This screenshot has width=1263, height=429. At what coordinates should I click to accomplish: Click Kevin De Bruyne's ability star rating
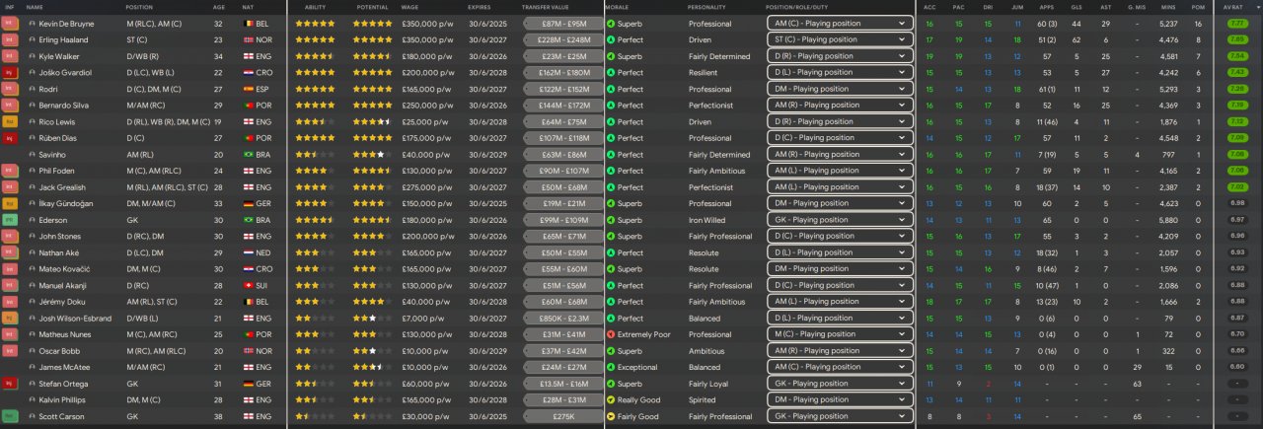click(x=315, y=23)
